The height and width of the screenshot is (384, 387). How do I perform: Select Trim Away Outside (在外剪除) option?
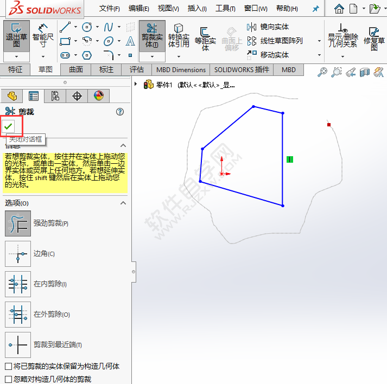[x=18, y=315]
